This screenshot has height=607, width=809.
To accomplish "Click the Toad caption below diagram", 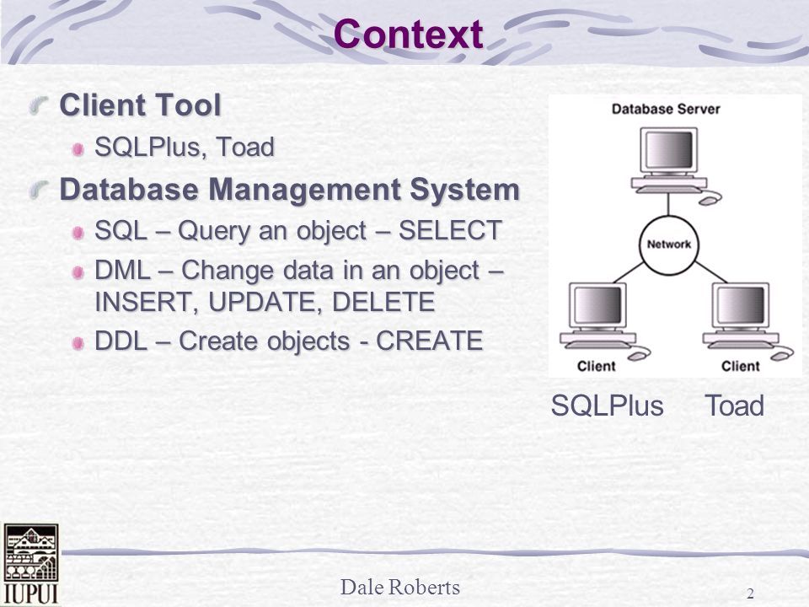I will tap(734, 406).
